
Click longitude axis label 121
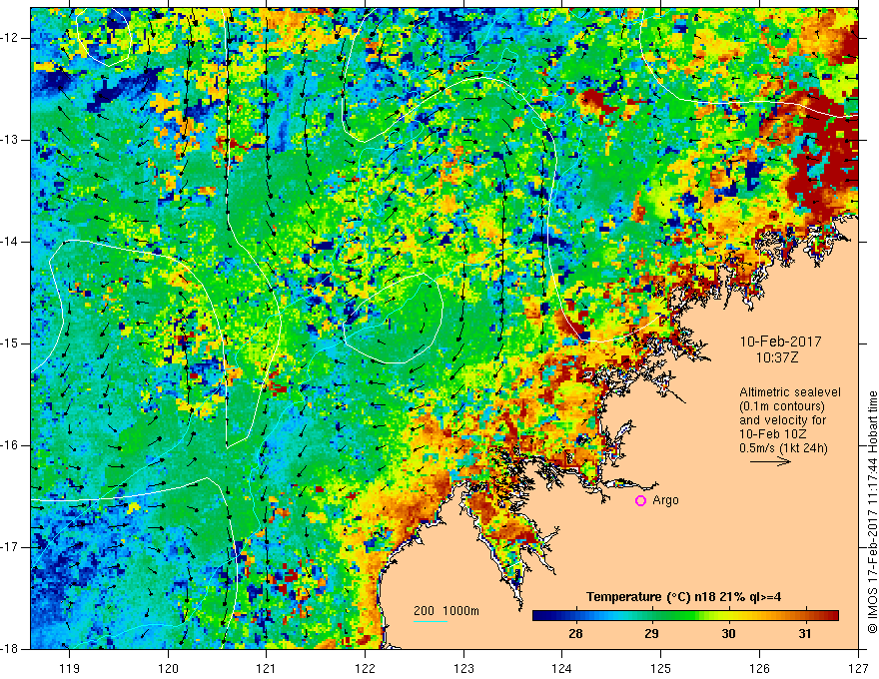coord(266,668)
